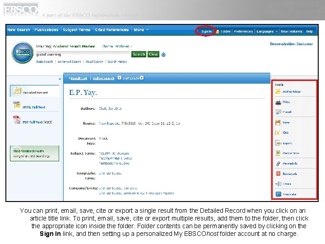Click the Sign In link
Image resolution: width=325 pixels, height=244 pixels.
(x=206, y=31)
